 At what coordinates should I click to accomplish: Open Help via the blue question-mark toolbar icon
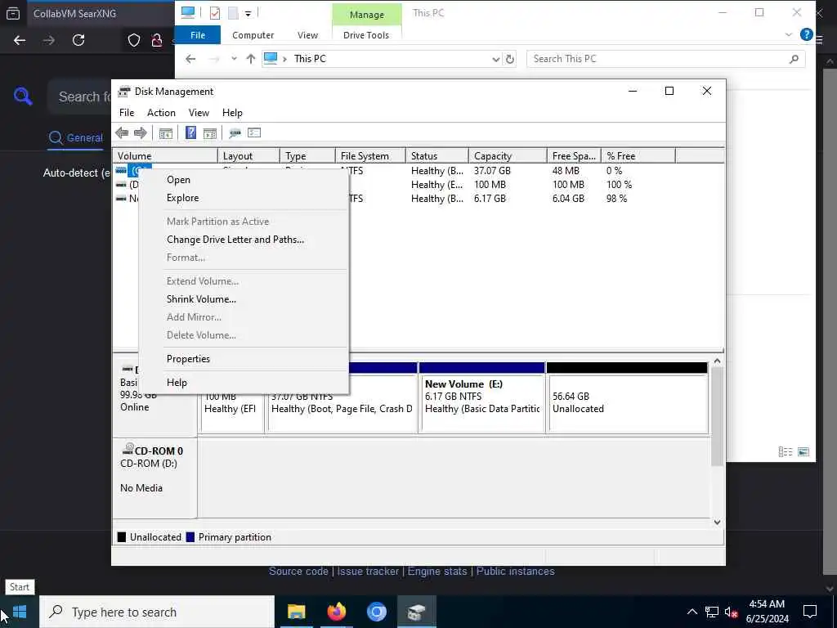(190, 132)
